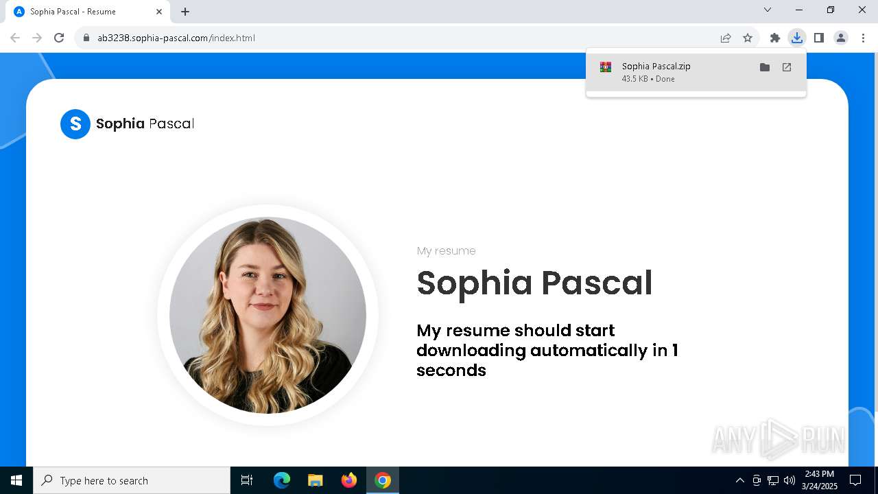Select the URL in the address bar
878x494 pixels.
(176, 38)
